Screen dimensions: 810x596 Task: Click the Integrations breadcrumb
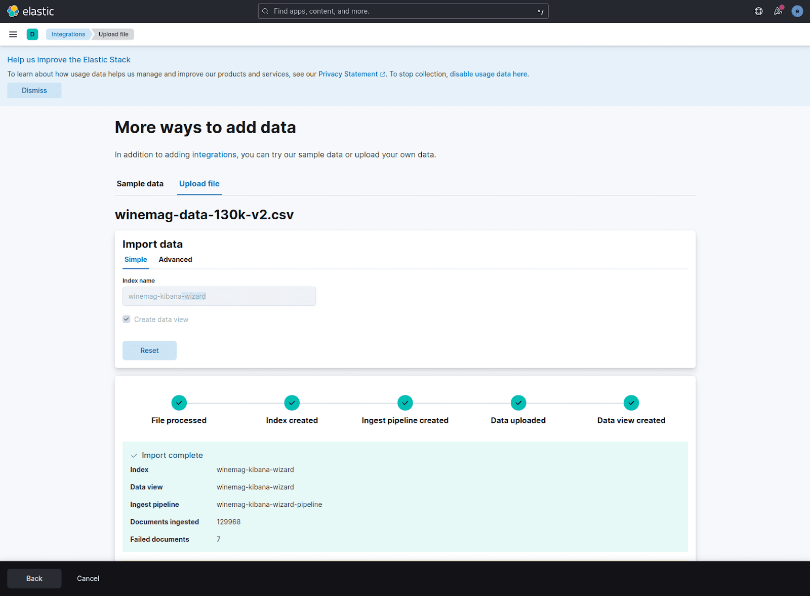point(68,34)
